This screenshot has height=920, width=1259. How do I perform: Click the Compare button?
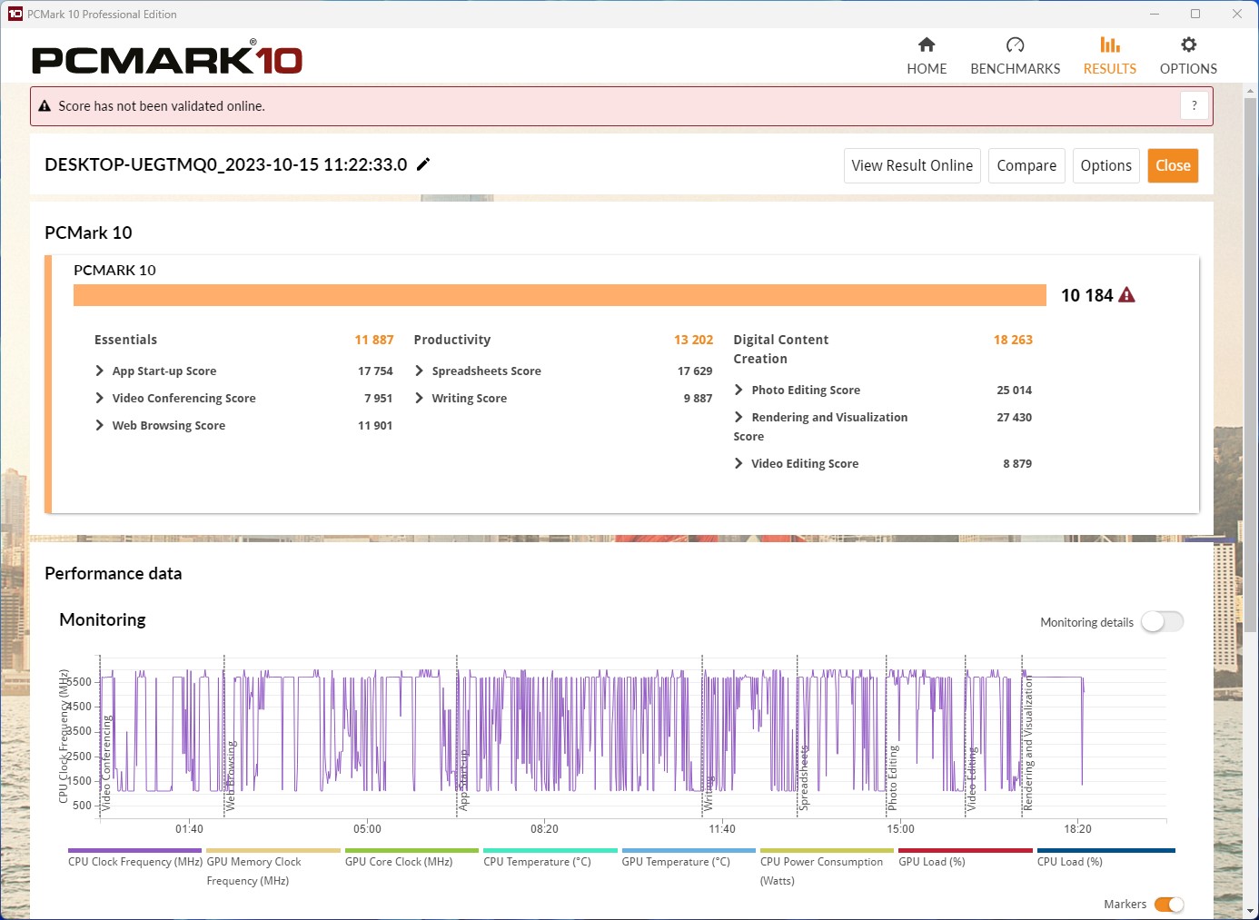pos(1026,165)
